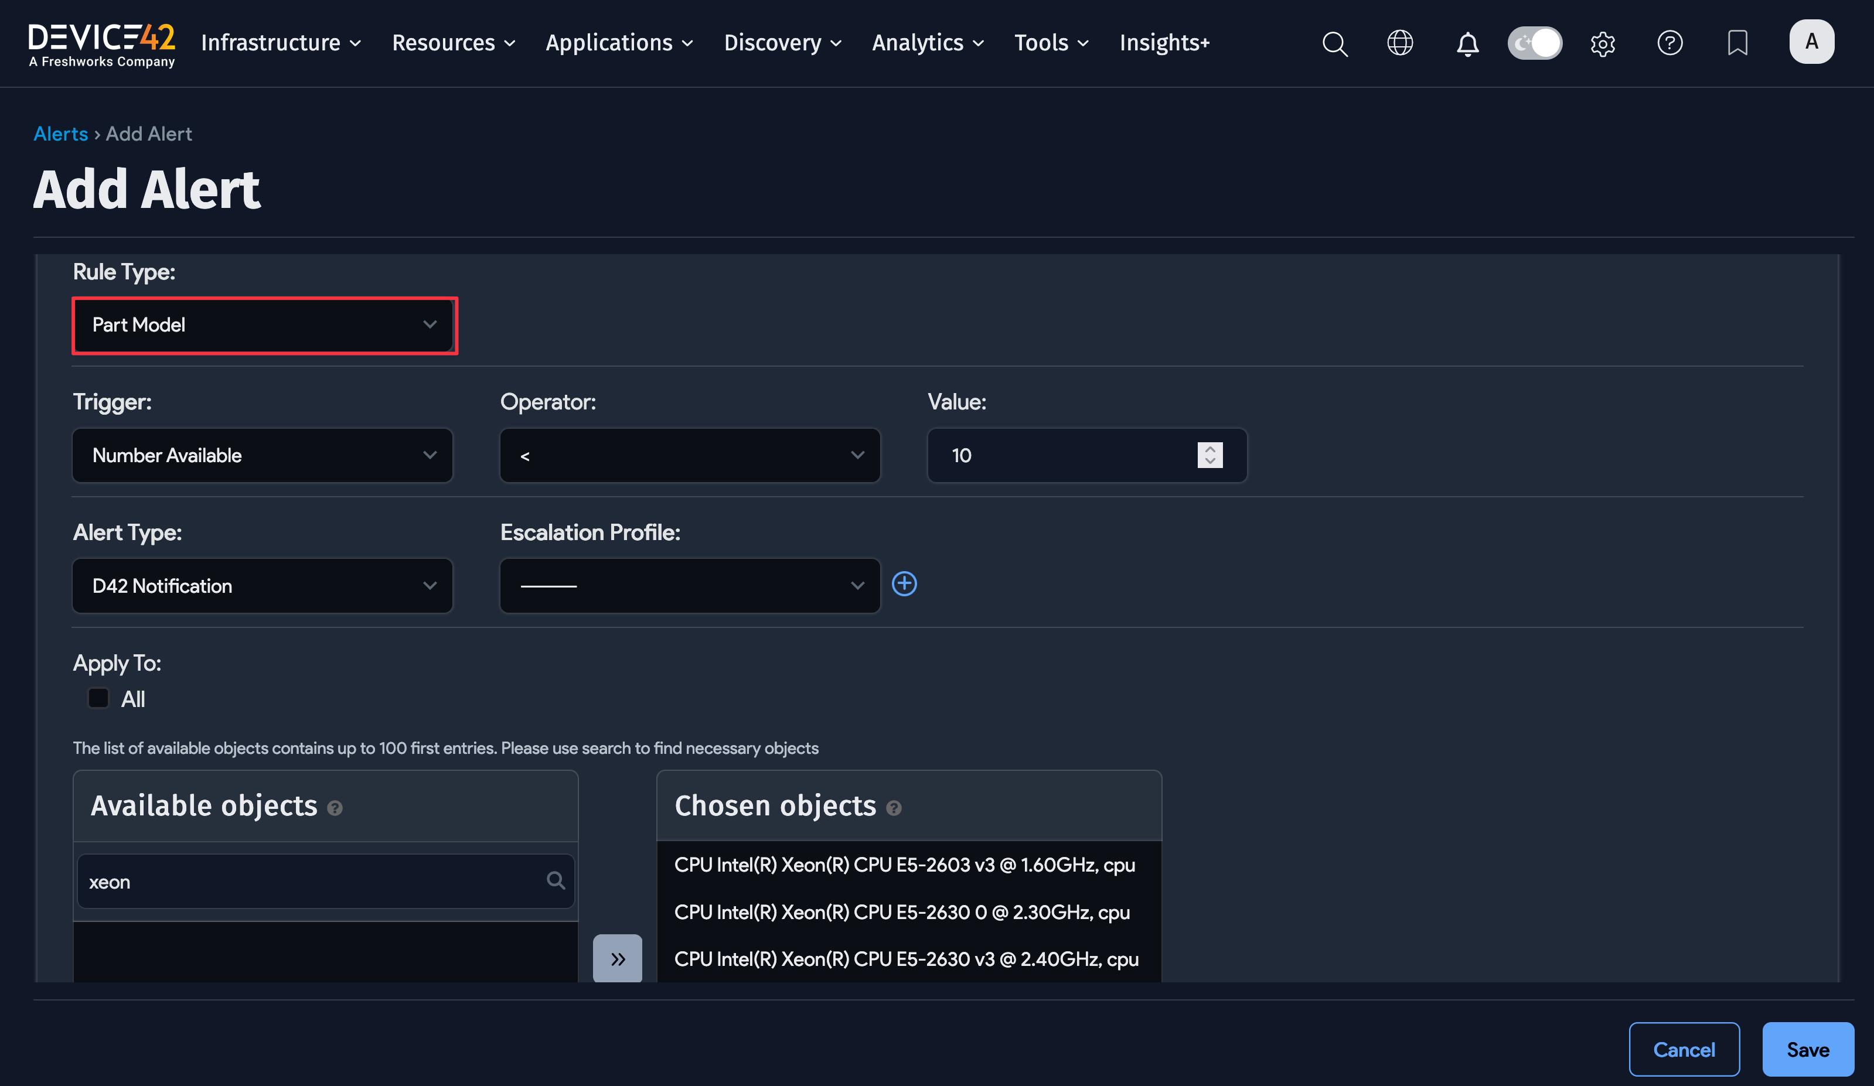Click the globe language icon
Screen dimensions: 1874x1086
[x=1399, y=42]
